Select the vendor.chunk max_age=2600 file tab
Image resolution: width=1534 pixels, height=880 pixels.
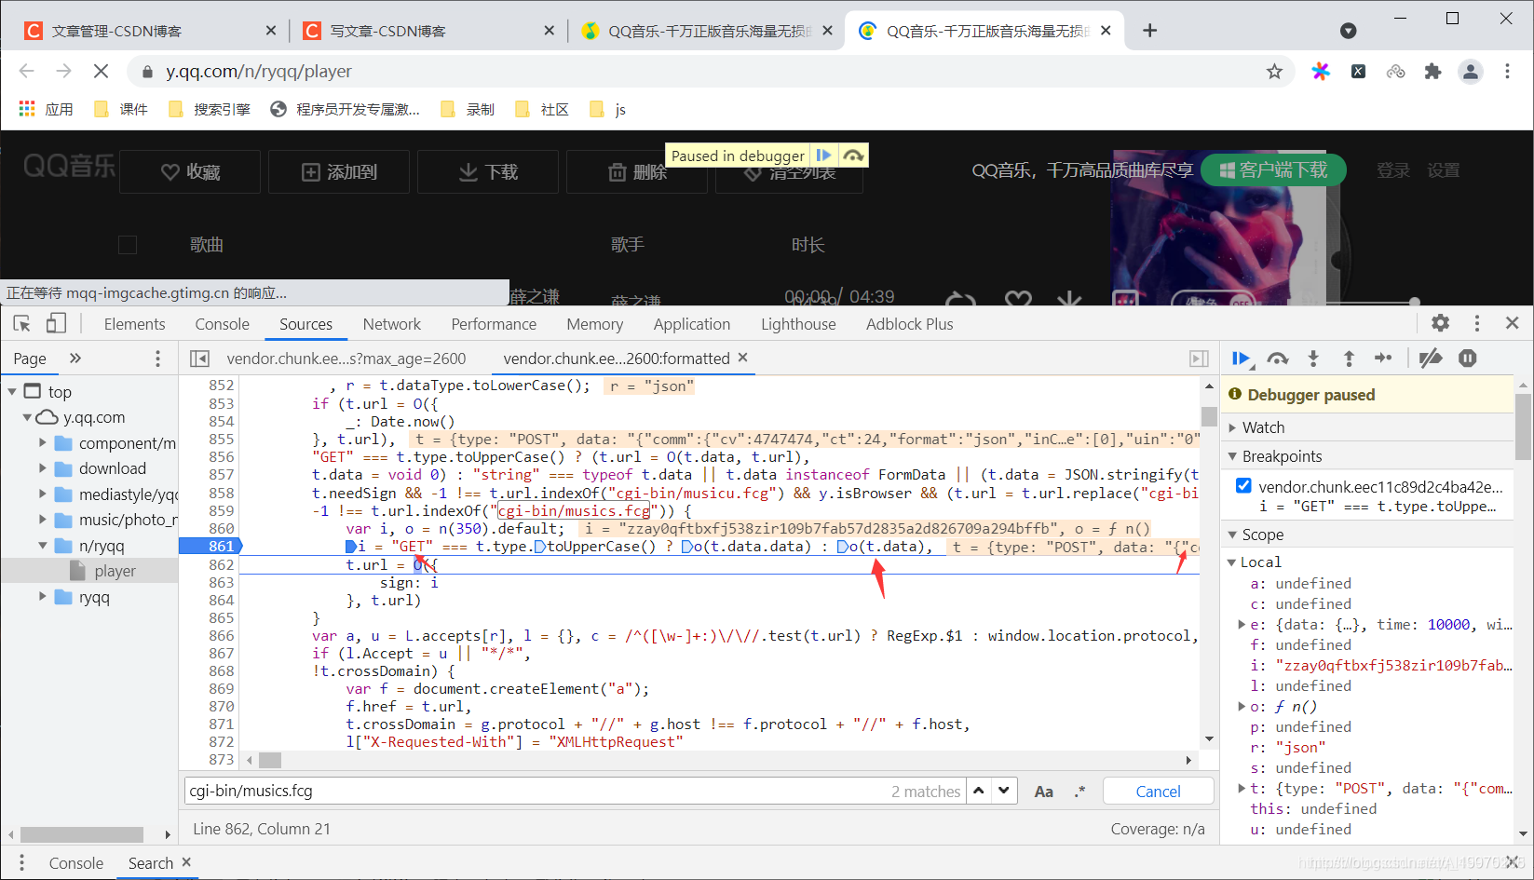(x=346, y=359)
